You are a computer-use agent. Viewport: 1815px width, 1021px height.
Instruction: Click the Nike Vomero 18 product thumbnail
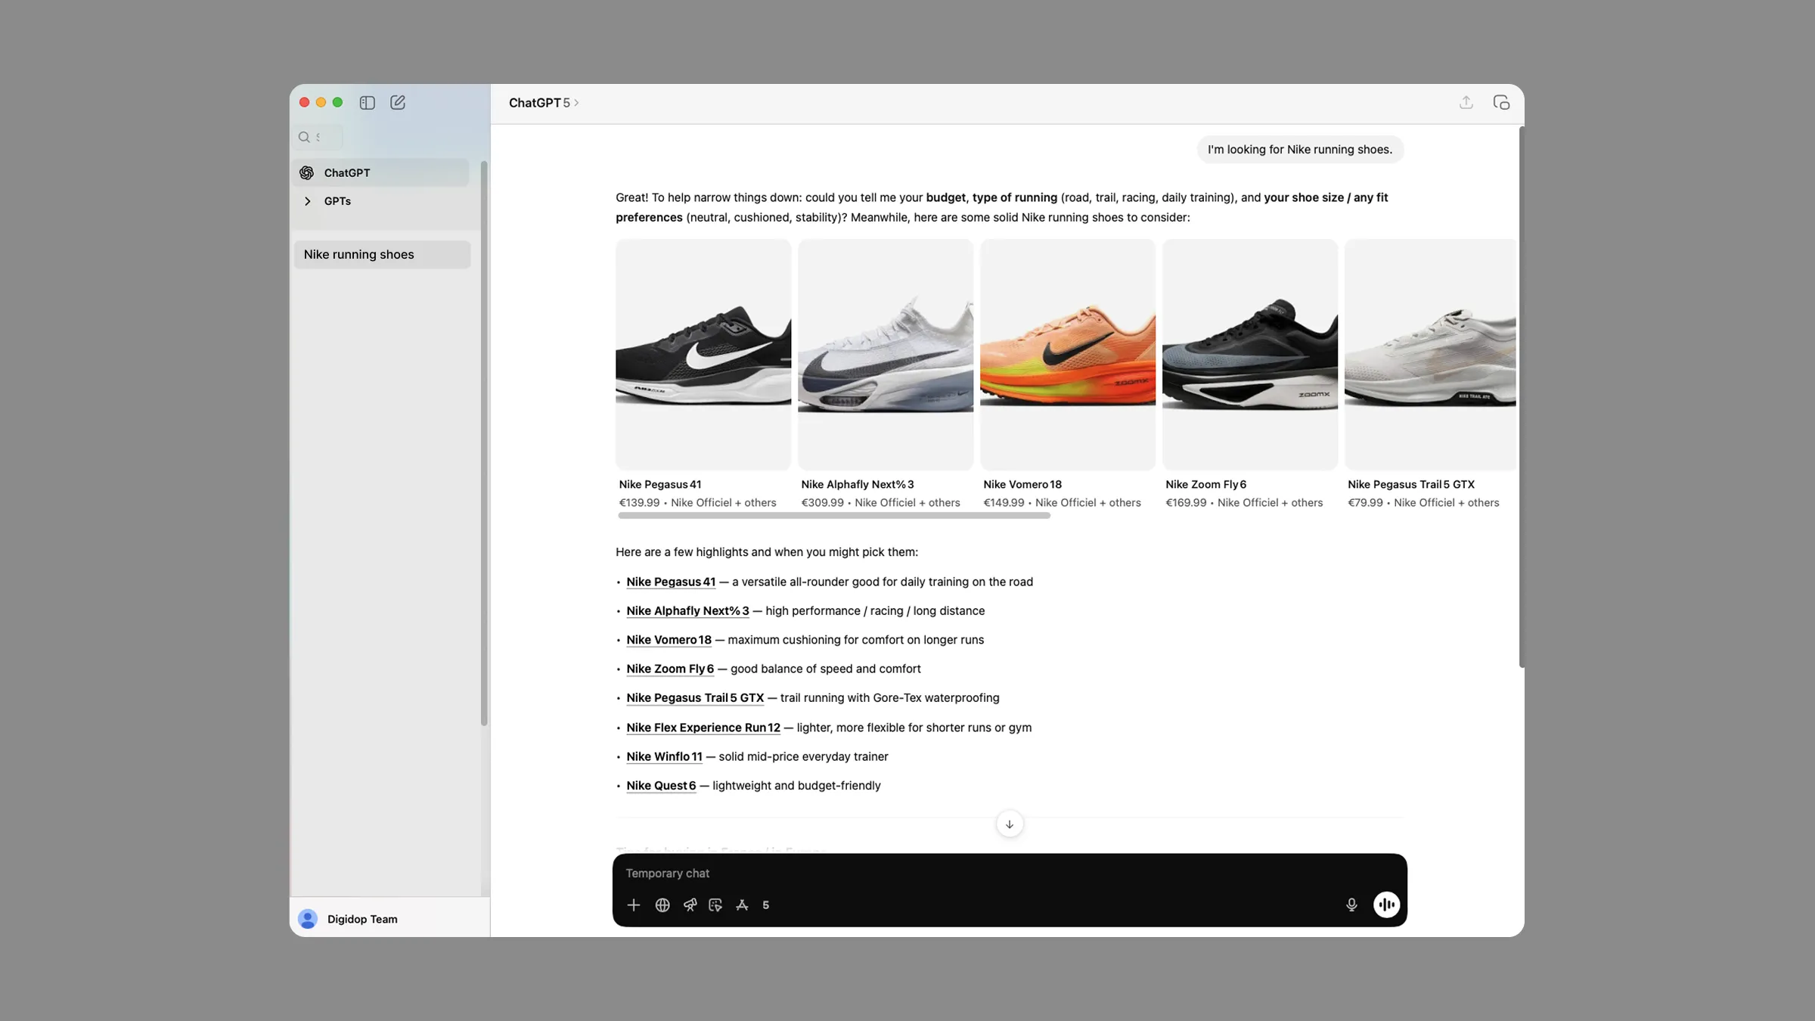click(x=1067, y=354)
